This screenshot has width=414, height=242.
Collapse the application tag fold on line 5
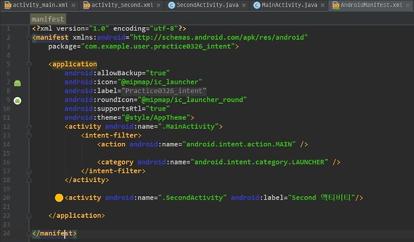click(29, 64)
